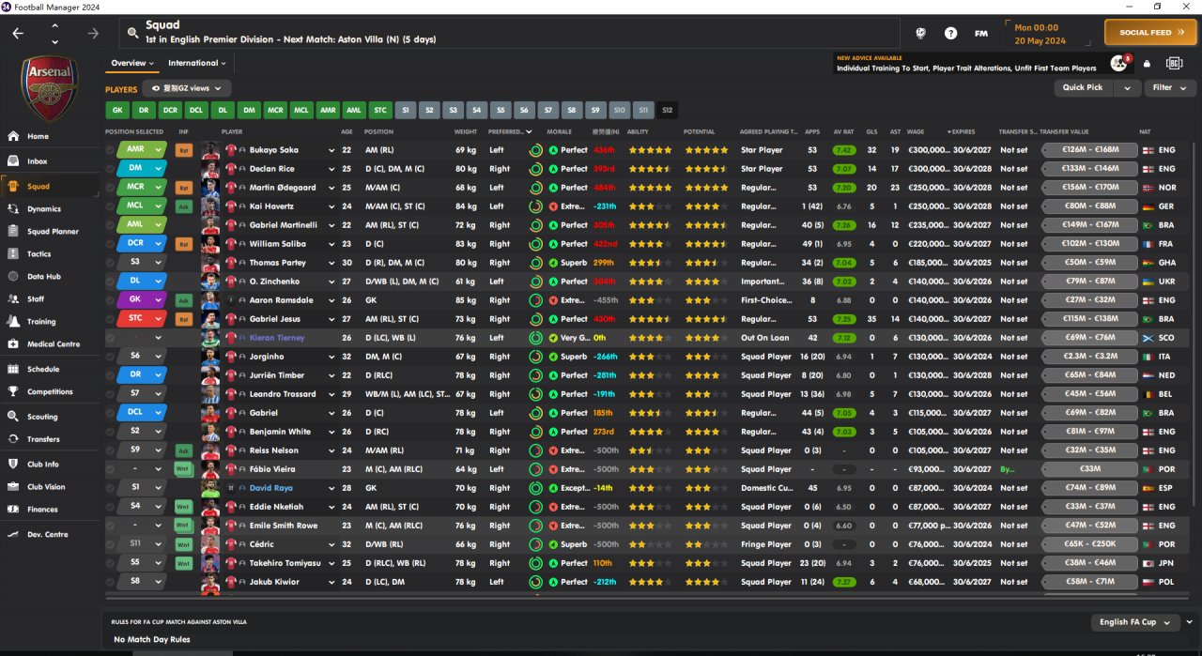Sort by the Age column header
The height and width of the screenshot is (656, 1202).
click(x=347, y=132)
